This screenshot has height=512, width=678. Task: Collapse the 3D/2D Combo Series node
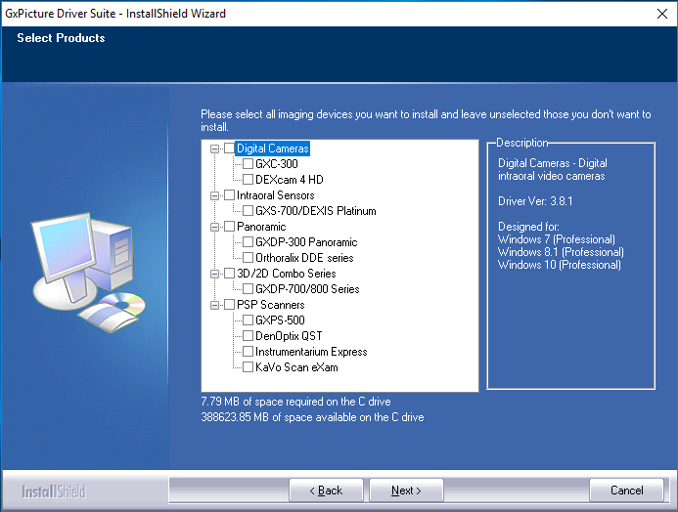[214, 274]
